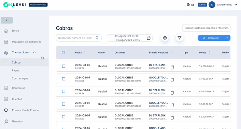
Task: Copy merchant ID in 01:59:26 row
Action: [x=172, y=93]
